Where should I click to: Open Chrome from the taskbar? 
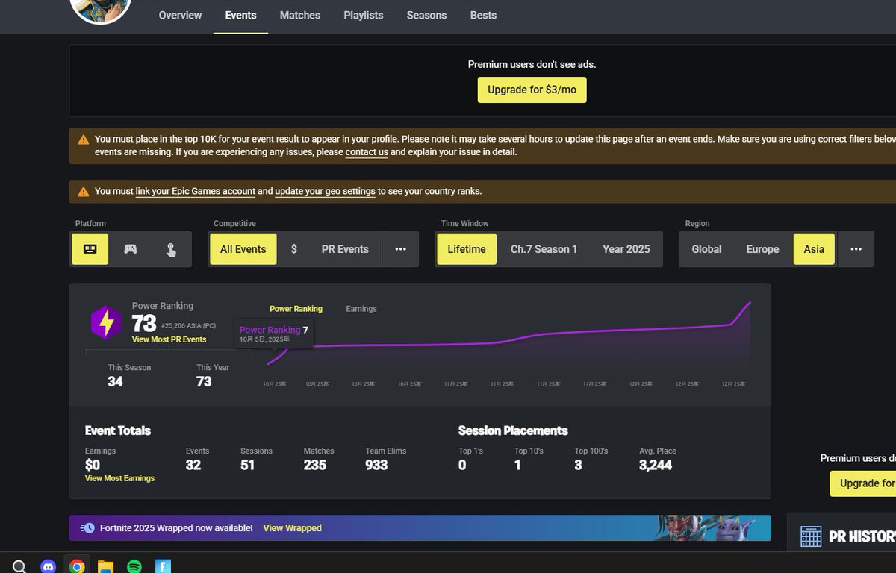point(77,566)
